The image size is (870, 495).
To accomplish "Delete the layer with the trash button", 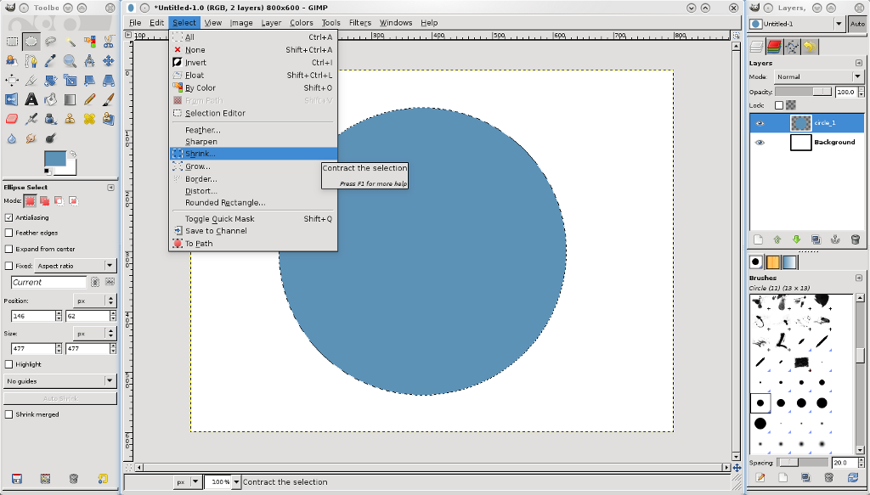I will coord(855,239).
